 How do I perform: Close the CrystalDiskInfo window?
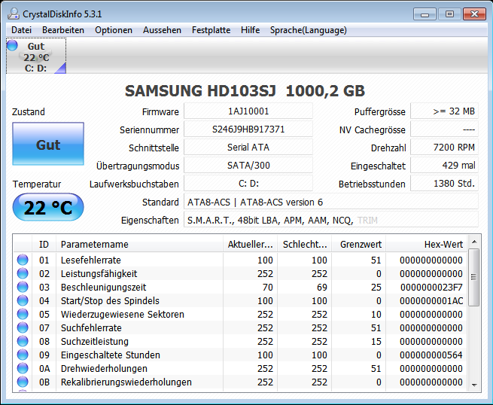474,14
